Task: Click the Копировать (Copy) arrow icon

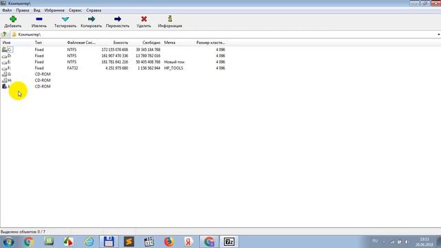Action: [92, 19]
